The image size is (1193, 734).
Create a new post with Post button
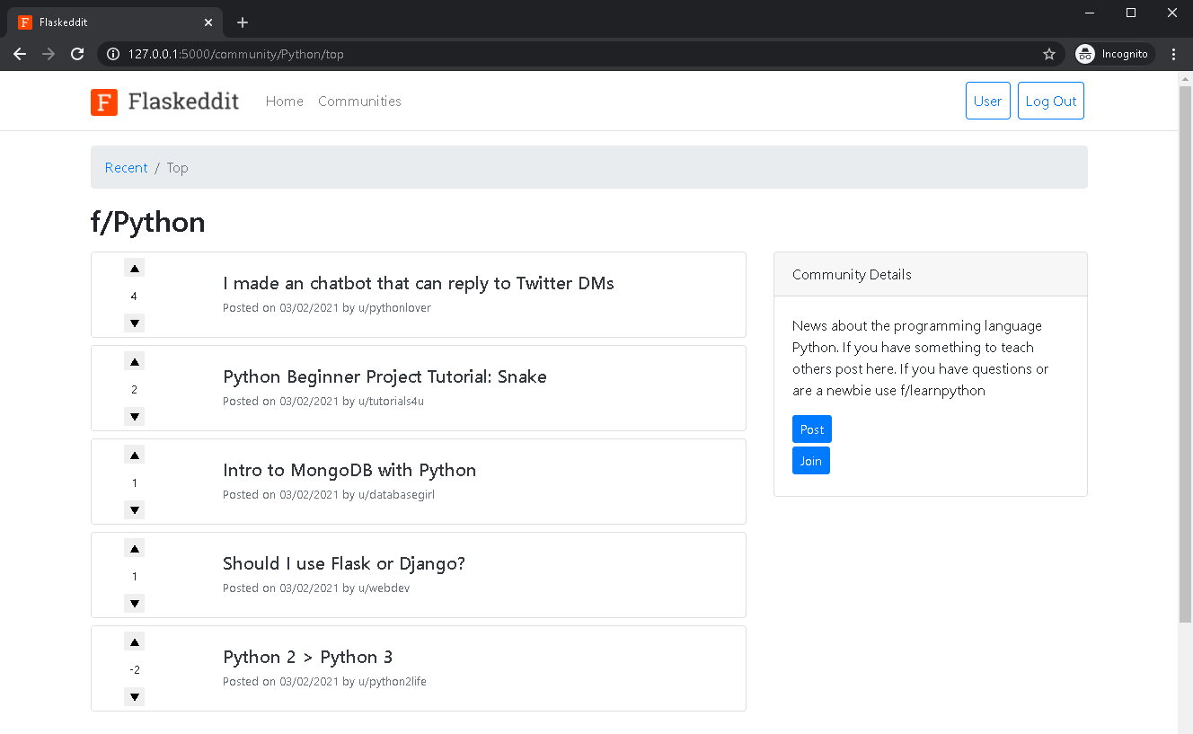[x=811, y=429]
